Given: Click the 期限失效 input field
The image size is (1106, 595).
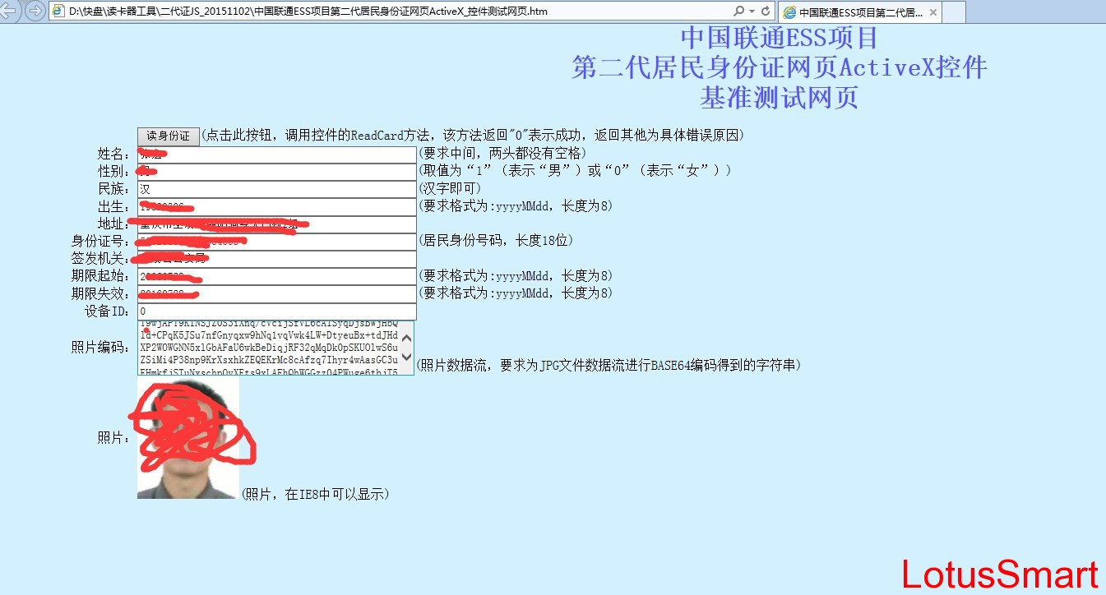Looking at the screenshot, I should 277,293.
